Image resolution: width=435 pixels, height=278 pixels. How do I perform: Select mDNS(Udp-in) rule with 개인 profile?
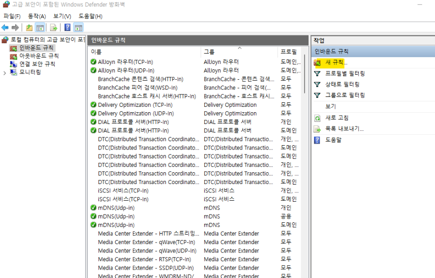click(116, 208)
